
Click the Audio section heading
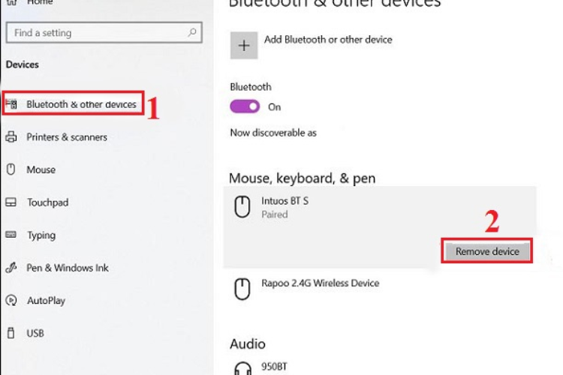tap(248, 343)
